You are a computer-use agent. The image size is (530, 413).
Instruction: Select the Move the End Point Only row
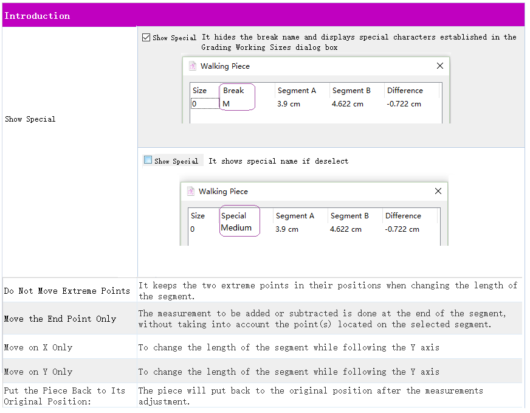(x=60, y=319)
